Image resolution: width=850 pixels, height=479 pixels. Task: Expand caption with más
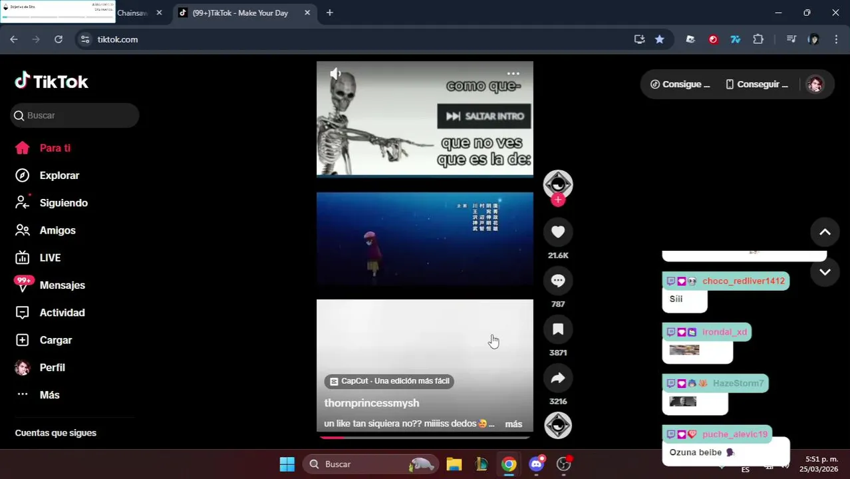pos(513,424)
